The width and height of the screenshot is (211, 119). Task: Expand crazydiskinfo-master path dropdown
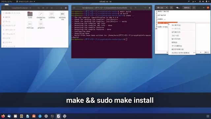tap(30, 8)
